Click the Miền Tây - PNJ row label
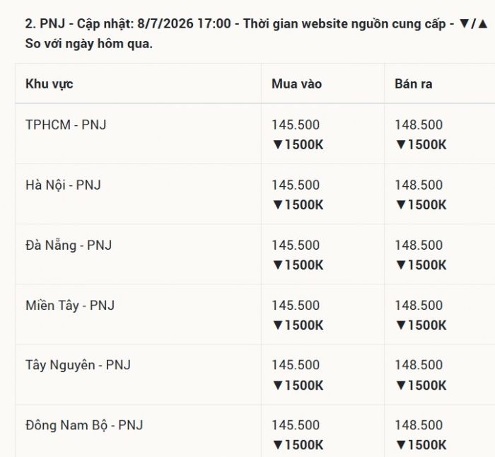Viewport: 495px width, 457px height. click(70, 306)
